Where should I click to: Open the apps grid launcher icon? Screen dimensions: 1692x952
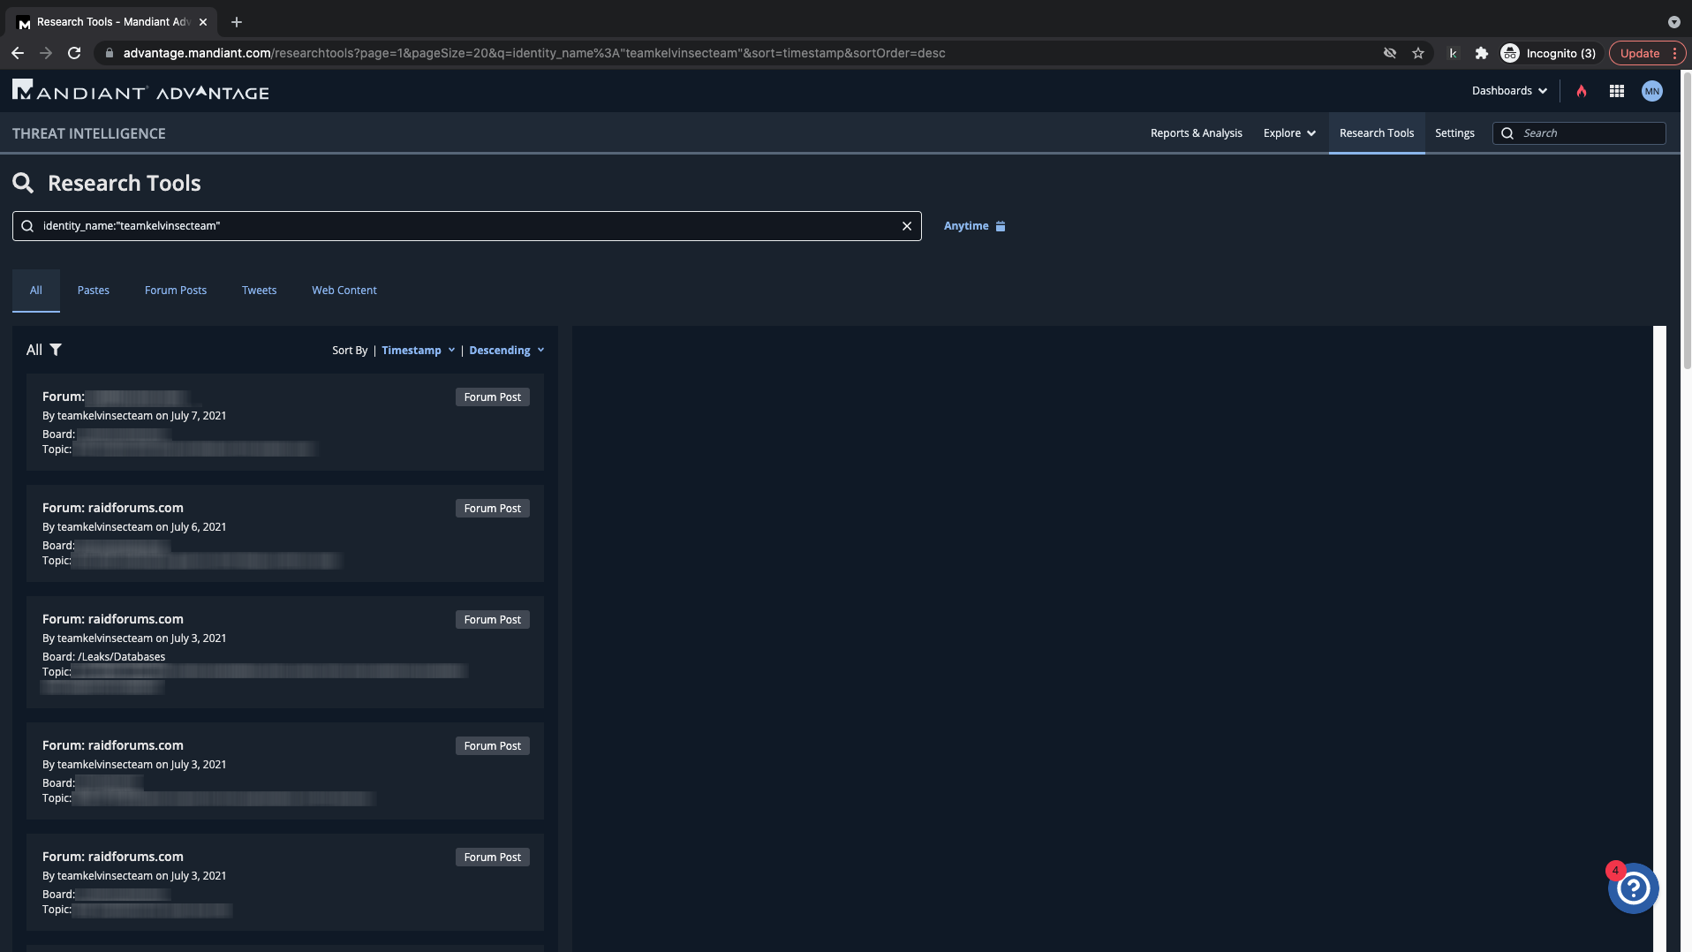point(1617,91)
